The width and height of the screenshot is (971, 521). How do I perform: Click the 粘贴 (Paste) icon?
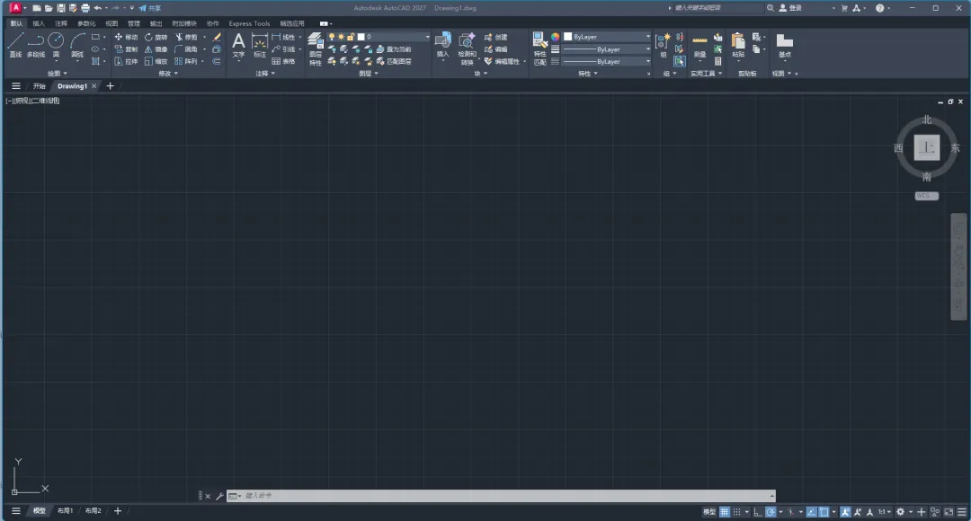pyautogui.click(x=738, y=45)
